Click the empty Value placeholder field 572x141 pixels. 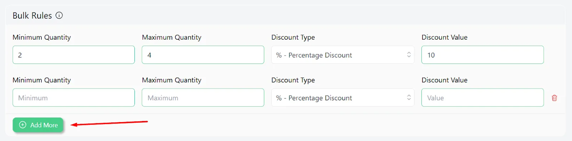pos(483,98)
